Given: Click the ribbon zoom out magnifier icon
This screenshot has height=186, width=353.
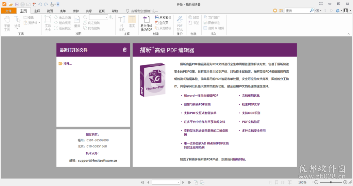Looking at the screenshot, I should [85, 17].
